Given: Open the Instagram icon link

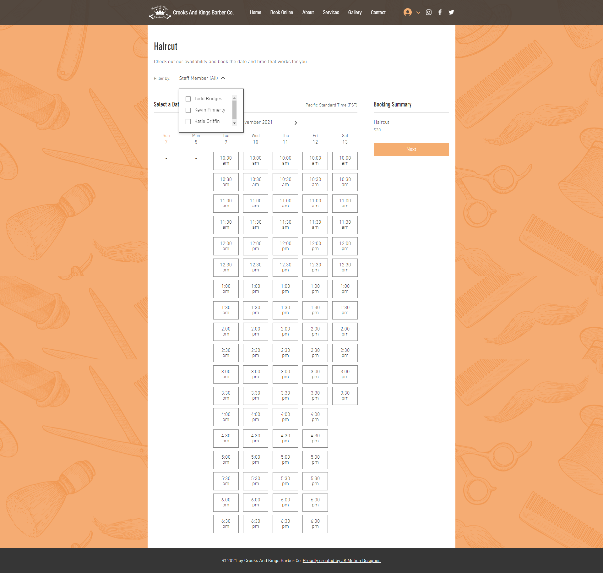Looking at the screenshot, I should [x=428, y=12].
